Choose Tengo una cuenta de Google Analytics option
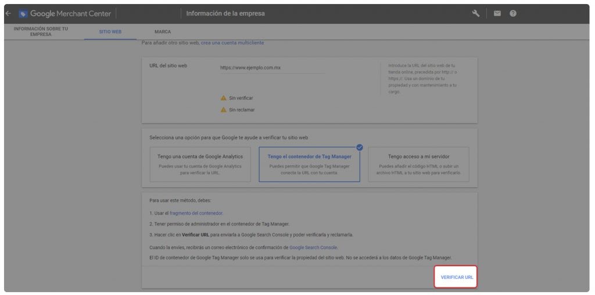This screenshot has height=295, width=595. [200, 165]
